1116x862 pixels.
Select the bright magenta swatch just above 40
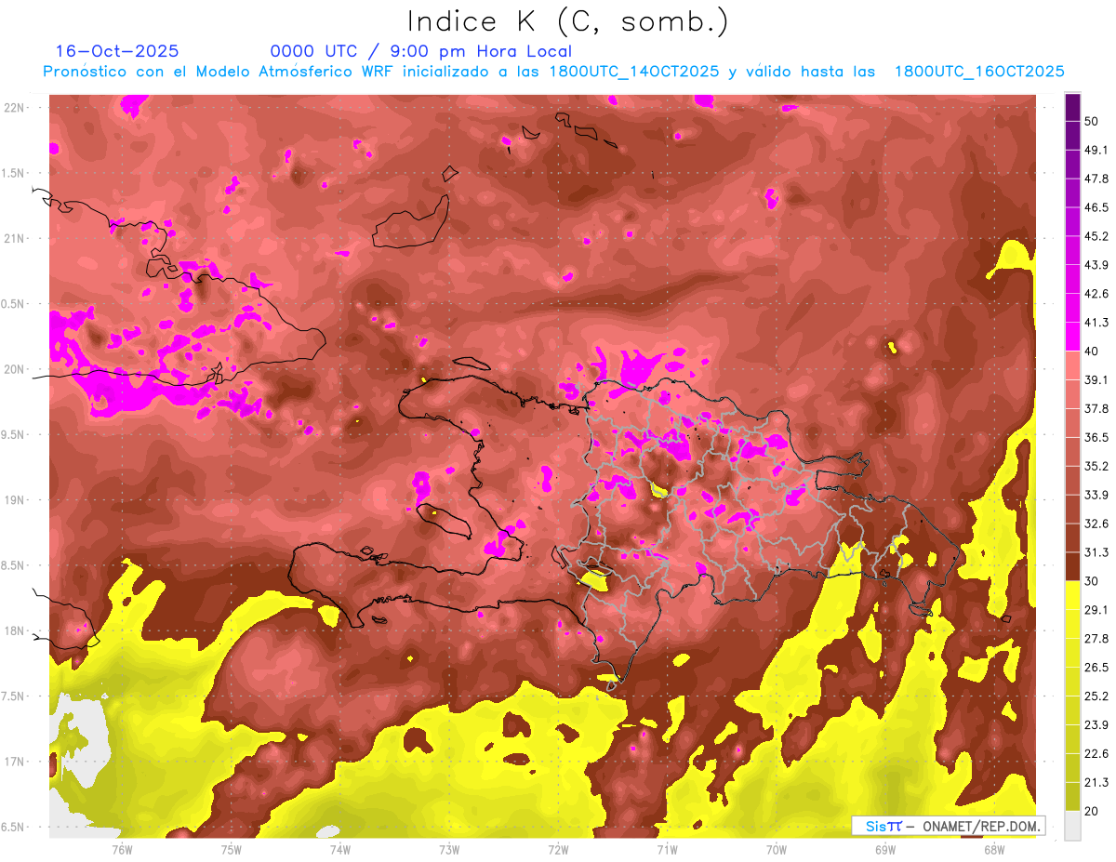(x=1072, y=337)
